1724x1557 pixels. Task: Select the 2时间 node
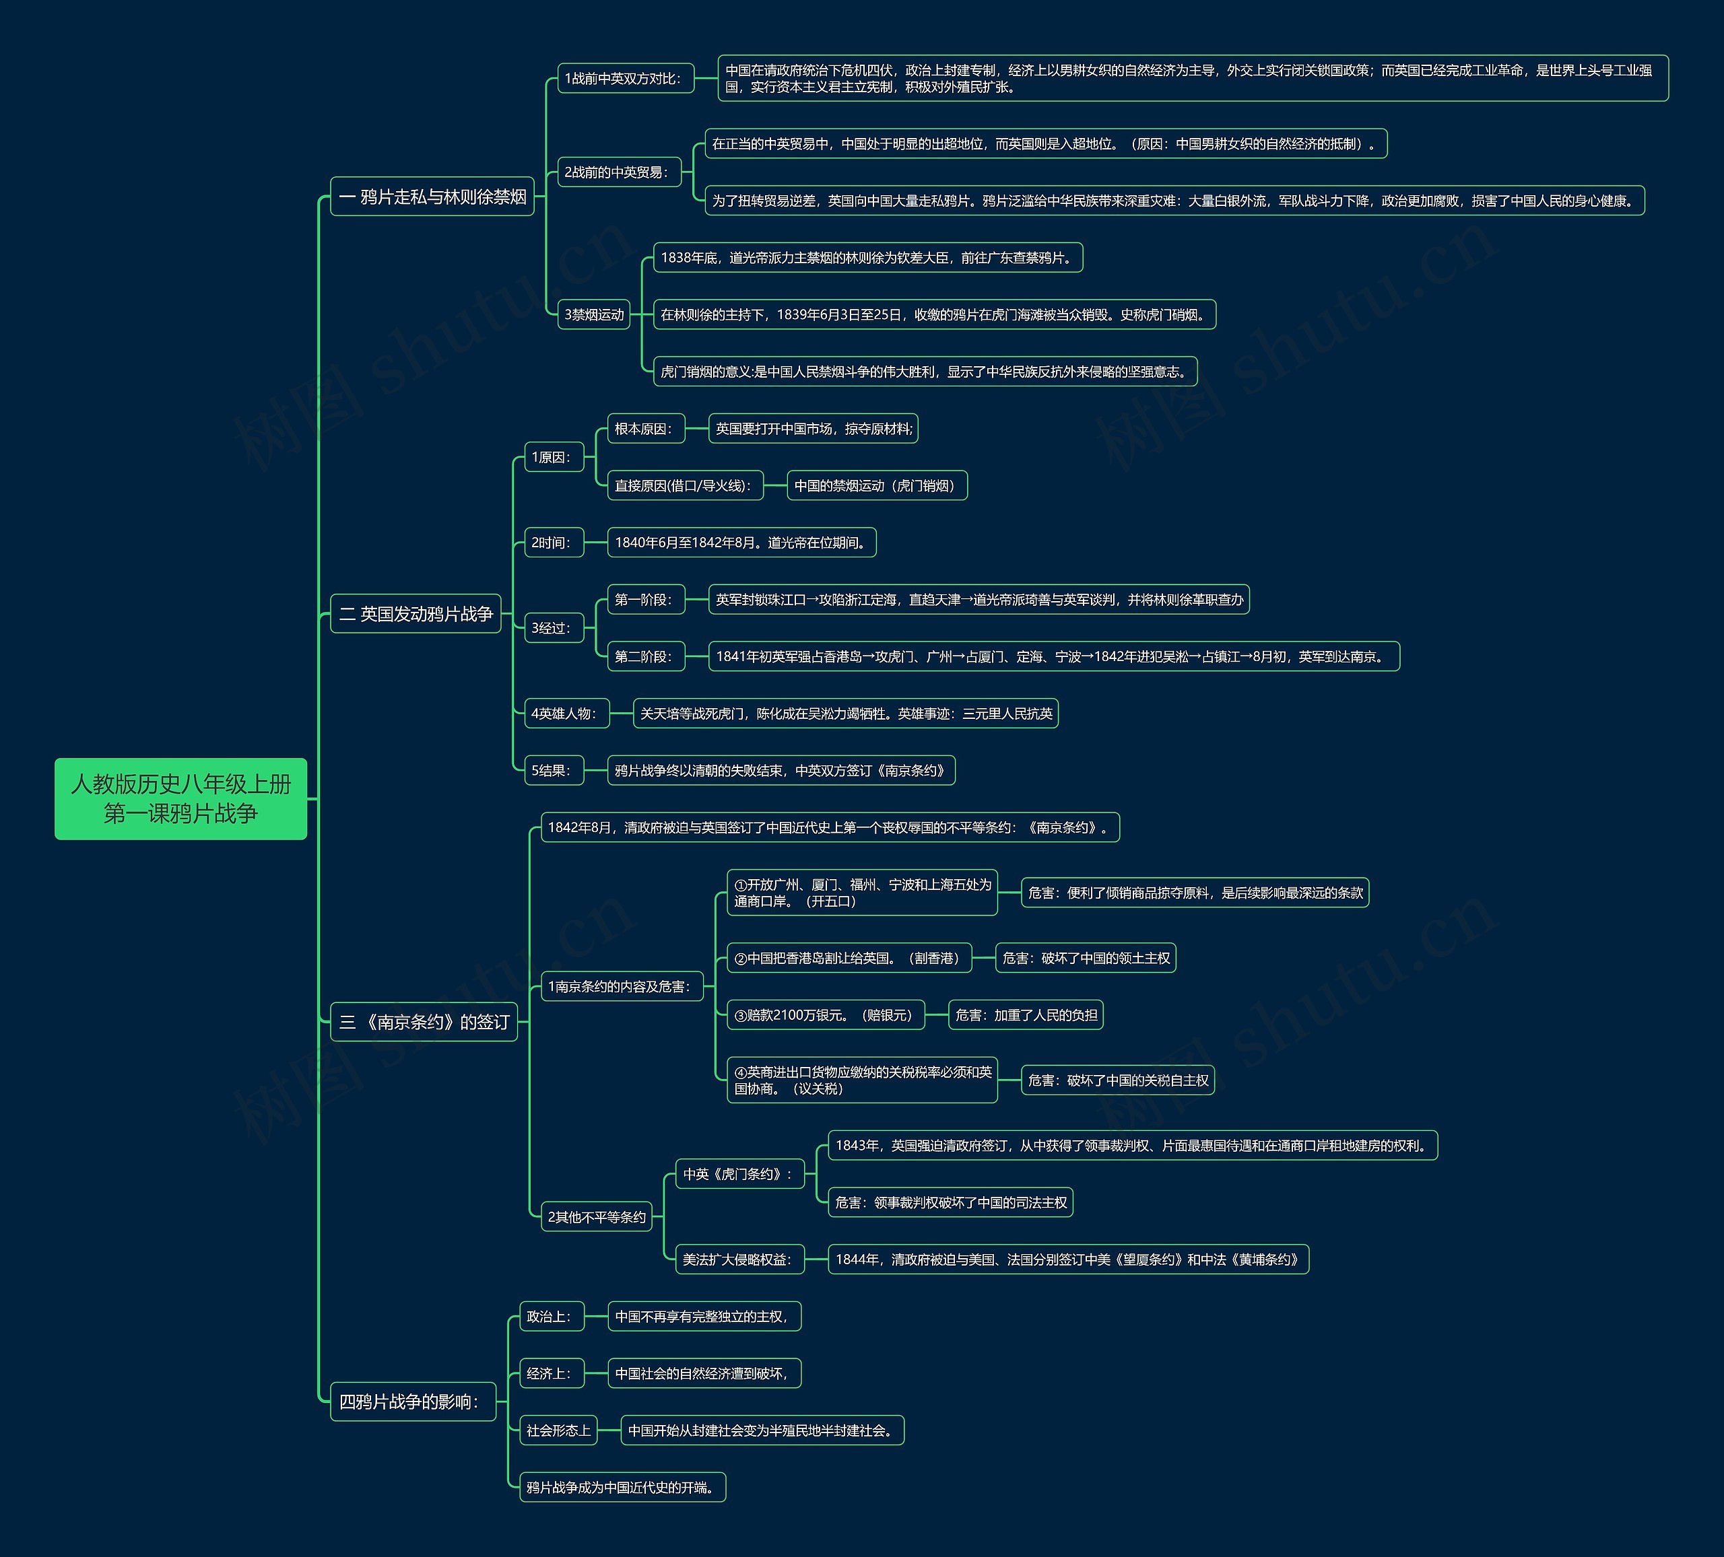click(x=554, y=542)
